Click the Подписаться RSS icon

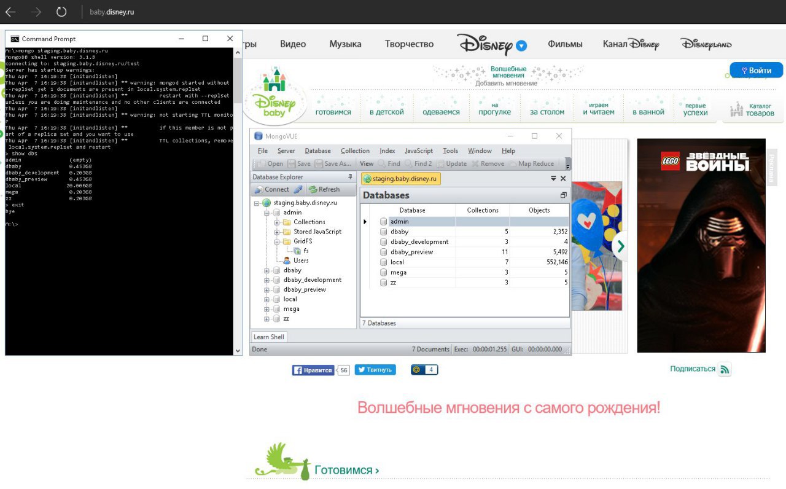point(725,369)
